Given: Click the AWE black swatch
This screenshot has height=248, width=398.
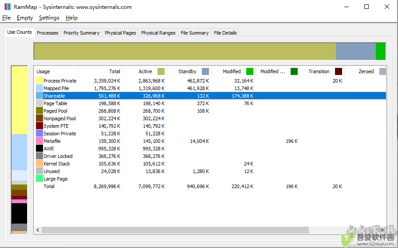Looking at the screenshot, I should [x=39, y=148].
